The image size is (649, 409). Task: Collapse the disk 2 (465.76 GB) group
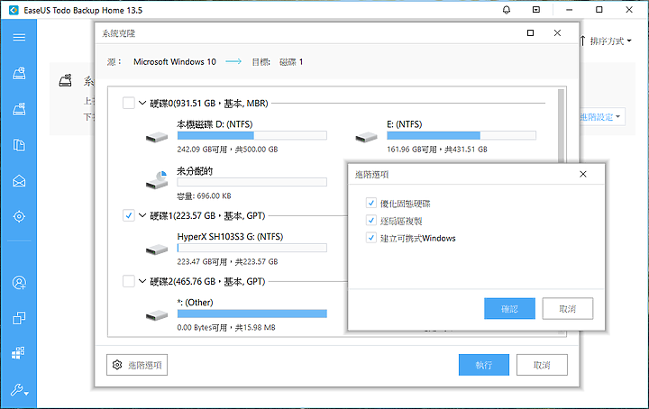[142, 281]
